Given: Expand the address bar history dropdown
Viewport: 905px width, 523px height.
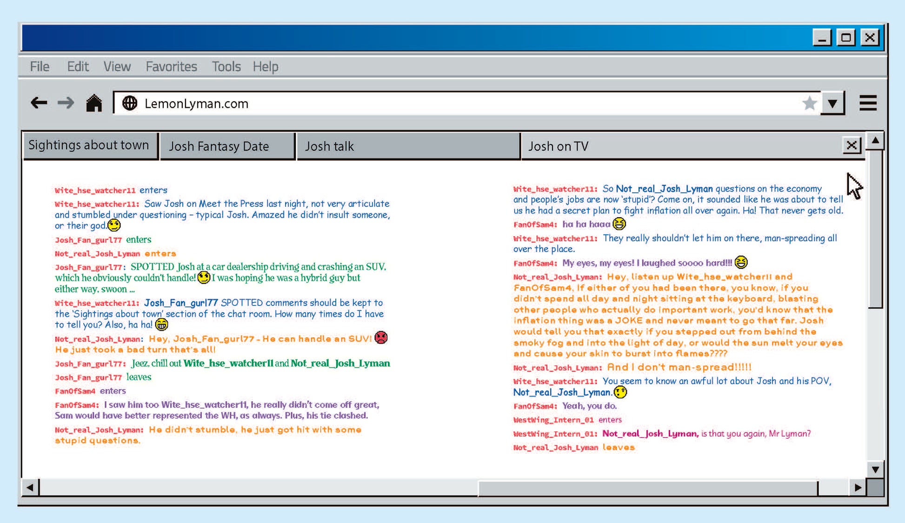Looking at the screenshot, I should (832, 103).
